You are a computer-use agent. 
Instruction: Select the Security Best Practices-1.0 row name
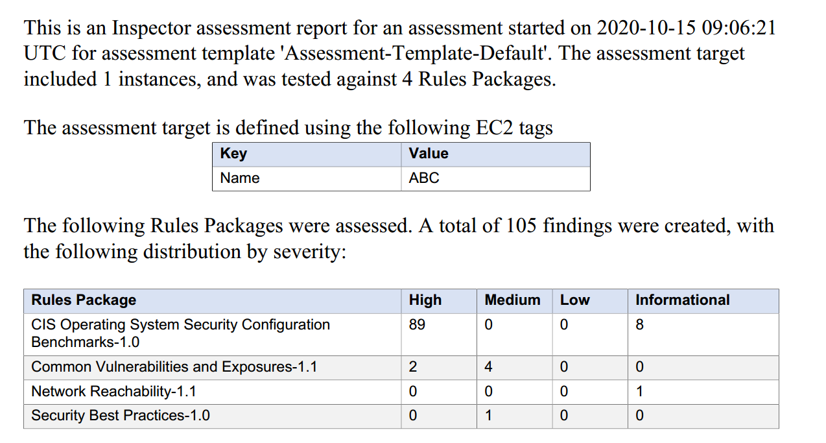click(121, 416)
